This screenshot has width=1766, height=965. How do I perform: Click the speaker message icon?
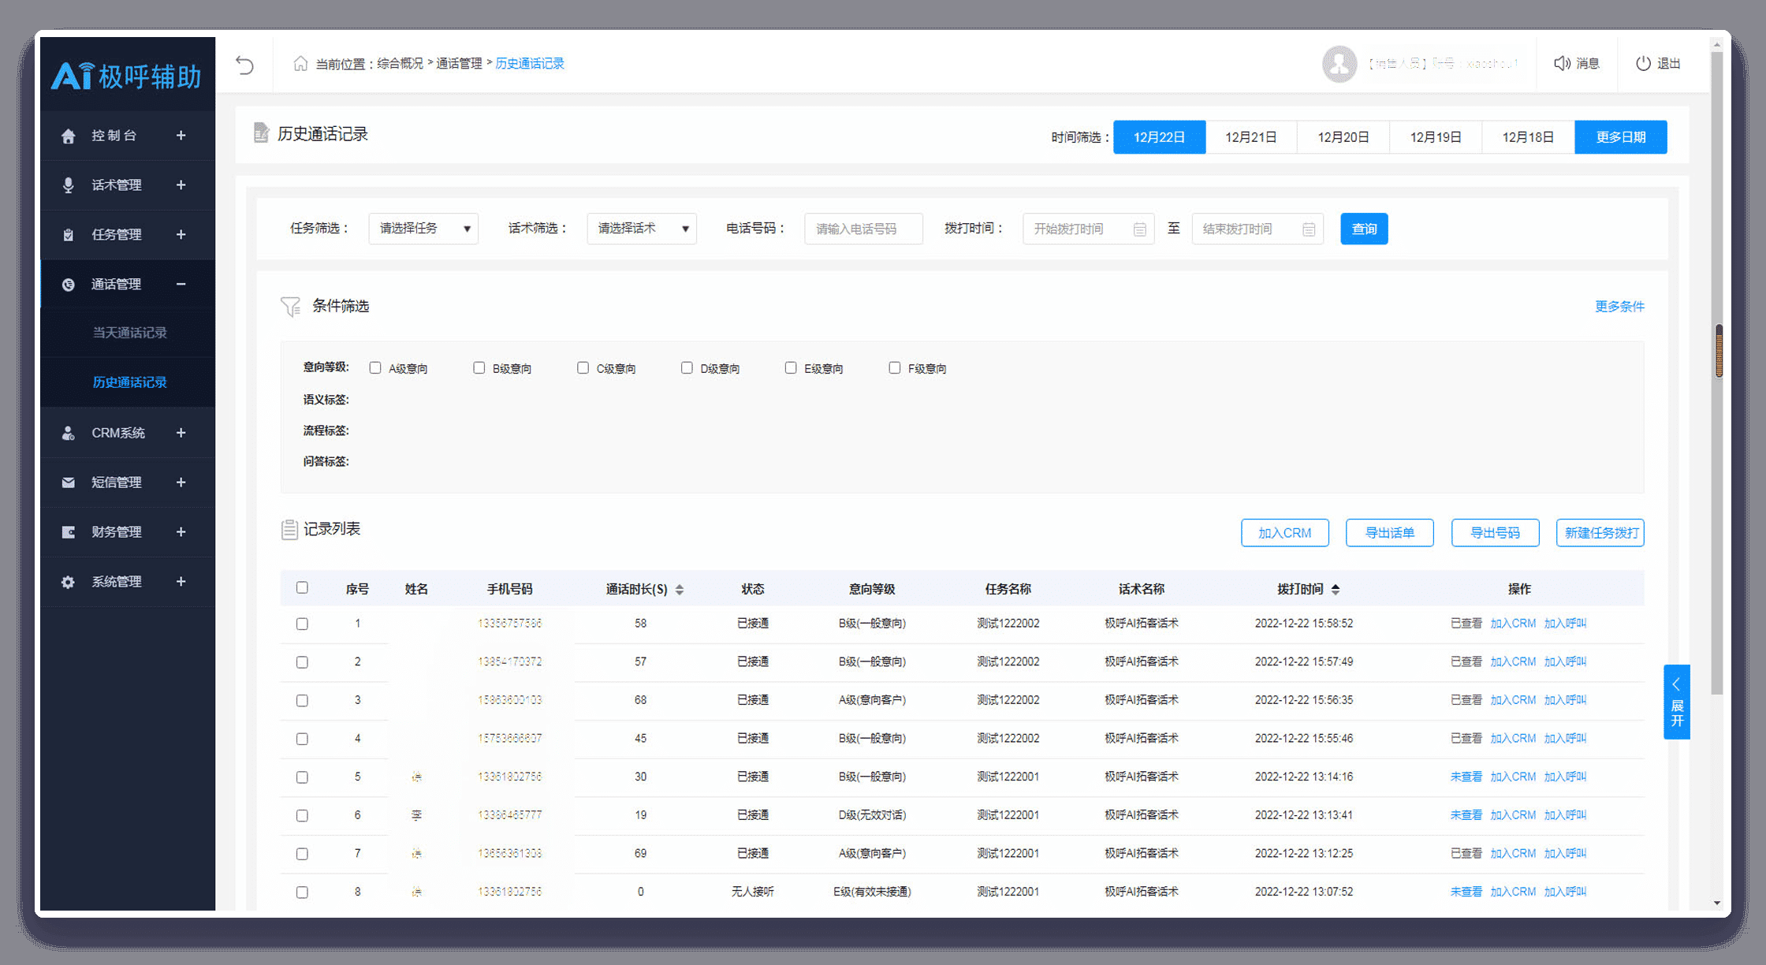(x=1562, y=63)
